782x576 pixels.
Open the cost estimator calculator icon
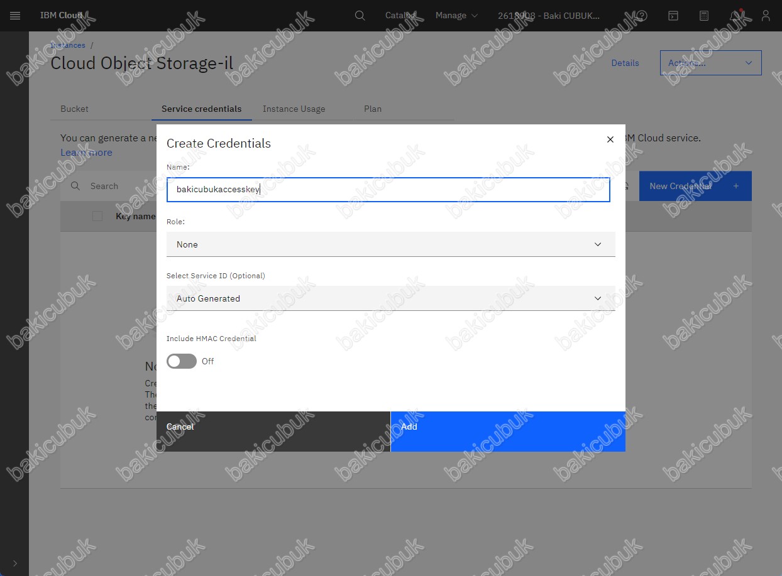click(704, 16)
